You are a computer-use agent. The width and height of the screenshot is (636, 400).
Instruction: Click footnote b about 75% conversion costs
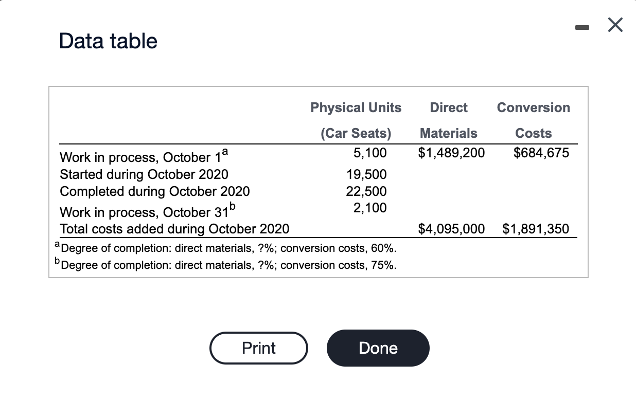(x=226, y=265)
